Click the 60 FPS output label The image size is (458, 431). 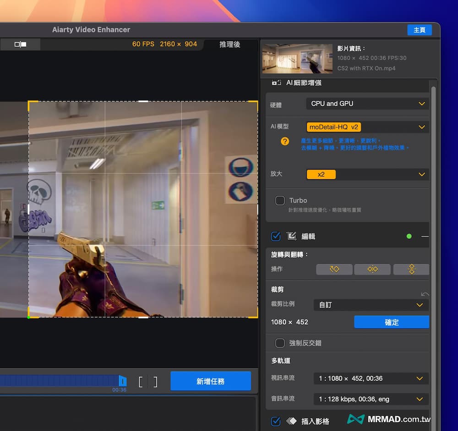143,44
